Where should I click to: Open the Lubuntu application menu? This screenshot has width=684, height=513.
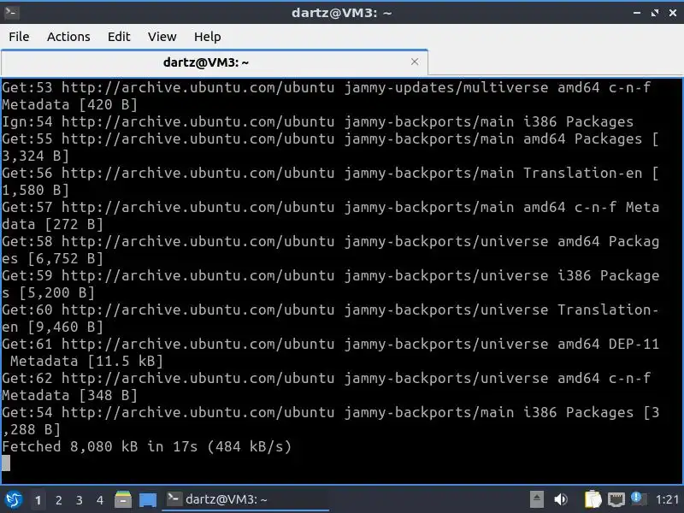click(x=13, y=499)
